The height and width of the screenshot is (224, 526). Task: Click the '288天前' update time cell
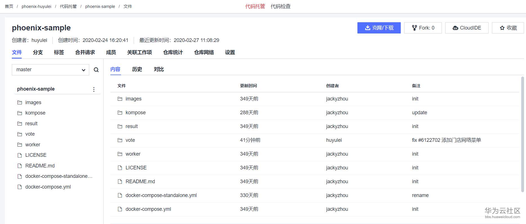coord(249,113)
